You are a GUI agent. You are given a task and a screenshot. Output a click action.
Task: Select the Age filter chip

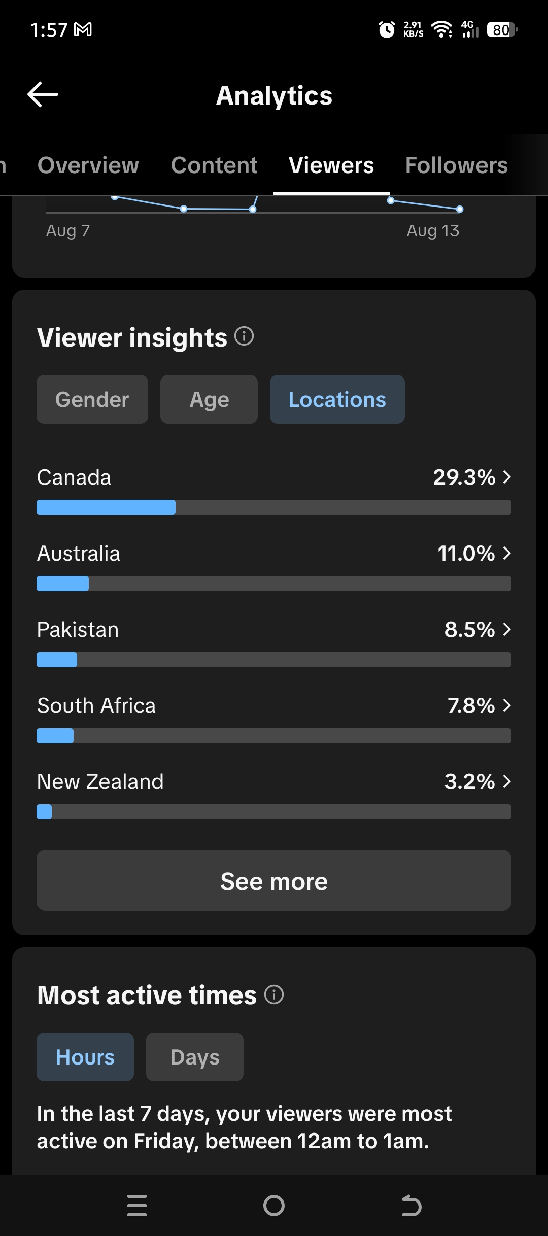209,399
